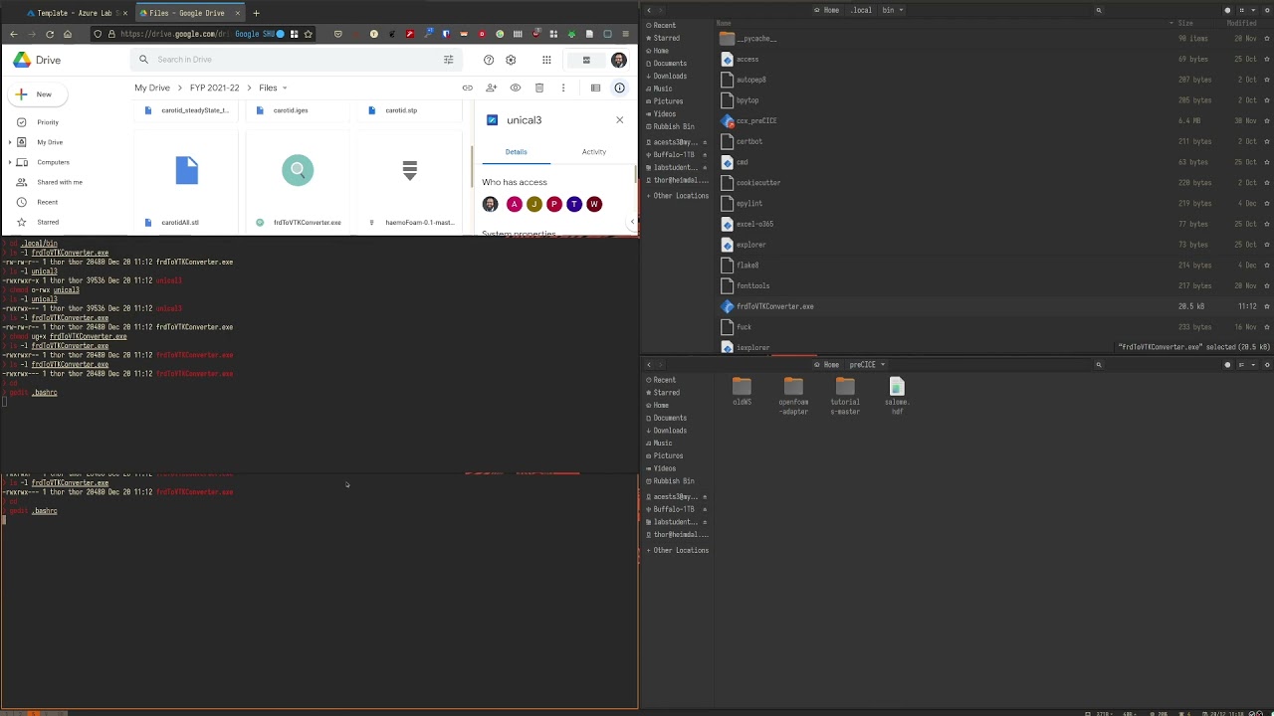Viewport: 1274px width, 716px height.
Task: Click the Preview eye icon in Drive toolbar
Action: (x=516, y=88)
